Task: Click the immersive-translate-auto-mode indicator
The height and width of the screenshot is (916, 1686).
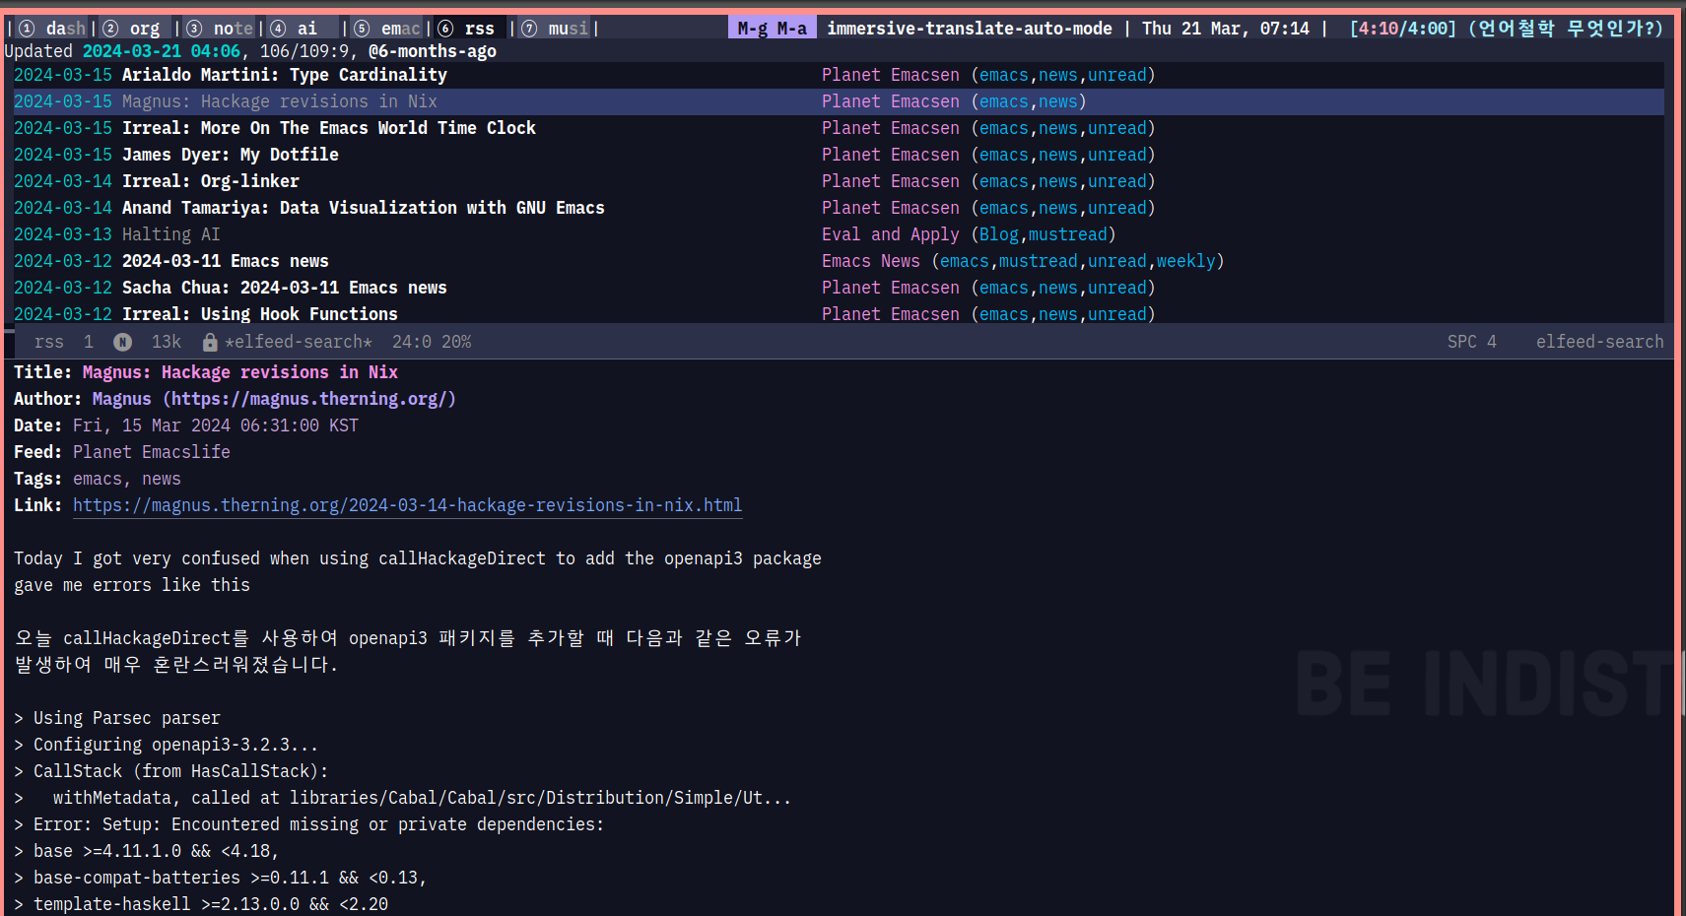Action: click(970, 29)
